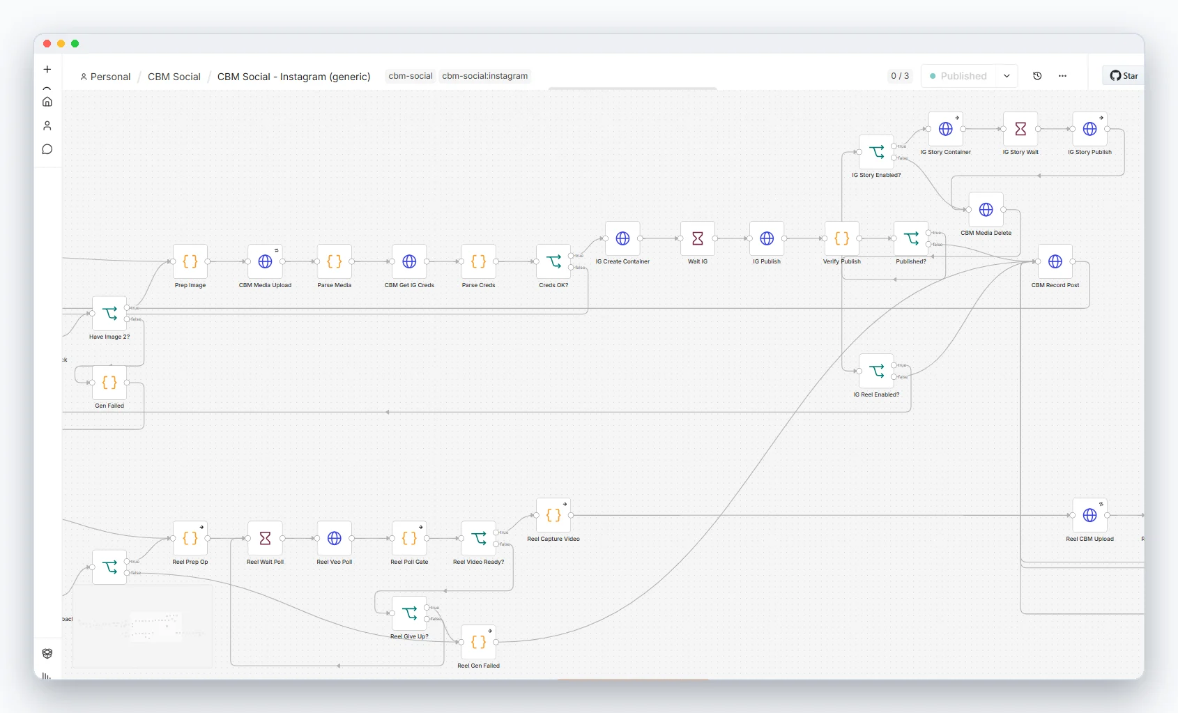Open version history clock icon

pyautogui.click(x=1037, y=76)
